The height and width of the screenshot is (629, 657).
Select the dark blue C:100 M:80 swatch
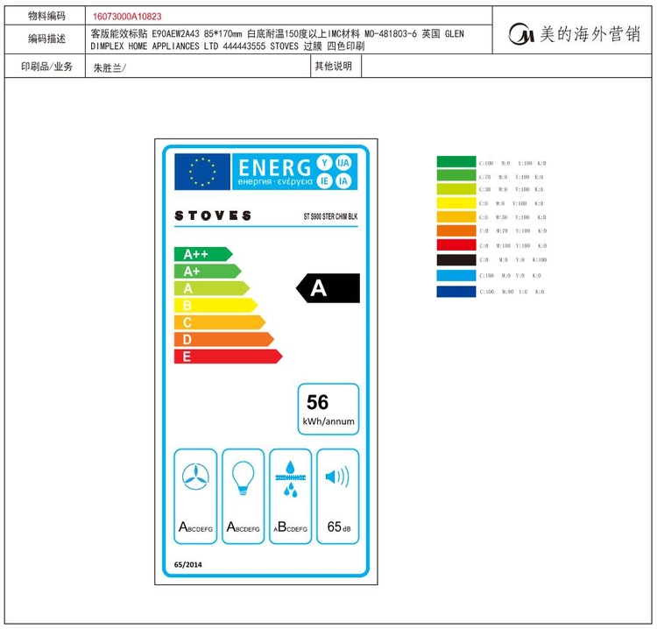click(456, 292)
